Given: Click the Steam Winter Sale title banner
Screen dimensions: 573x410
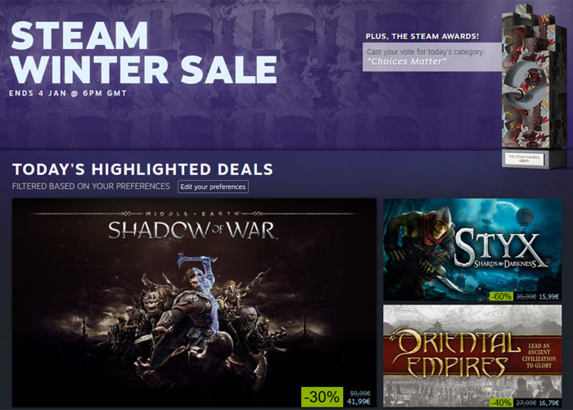Looking at the screenshot, I should 143,52.
